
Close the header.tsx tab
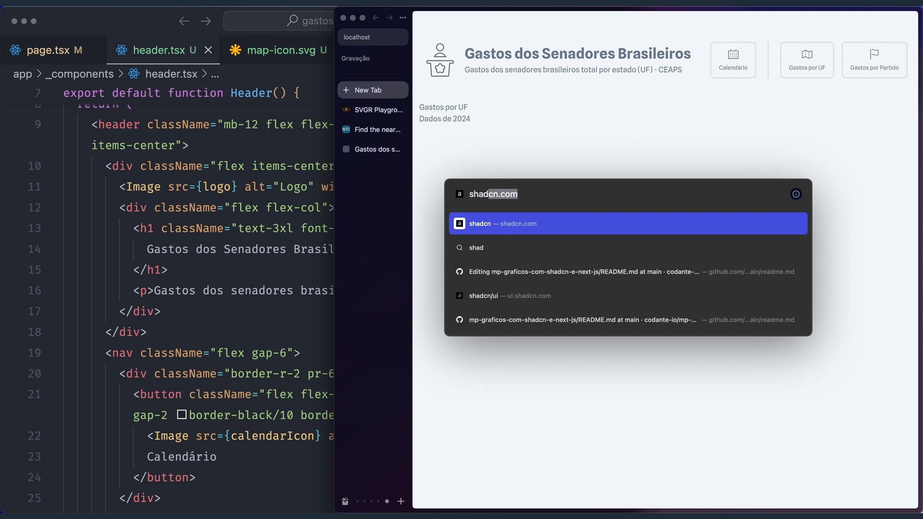pyautogui.click(x=208, y=50)
